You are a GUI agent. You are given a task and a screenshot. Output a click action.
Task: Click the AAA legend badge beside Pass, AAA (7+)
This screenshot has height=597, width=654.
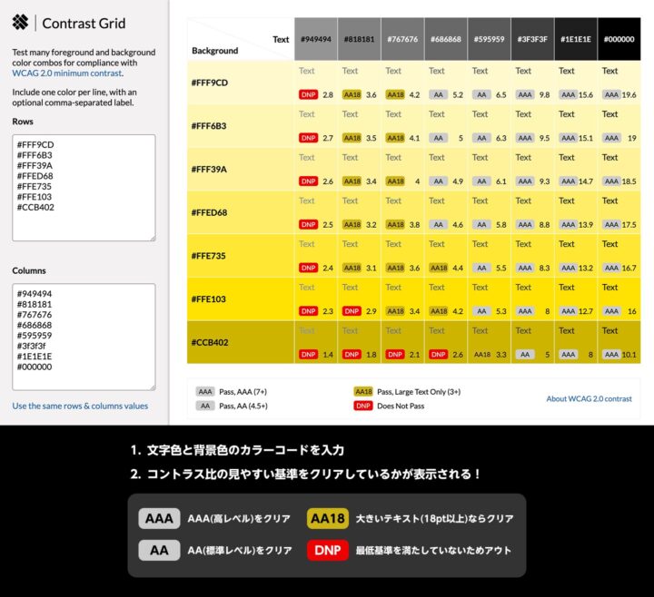point(205,392)
